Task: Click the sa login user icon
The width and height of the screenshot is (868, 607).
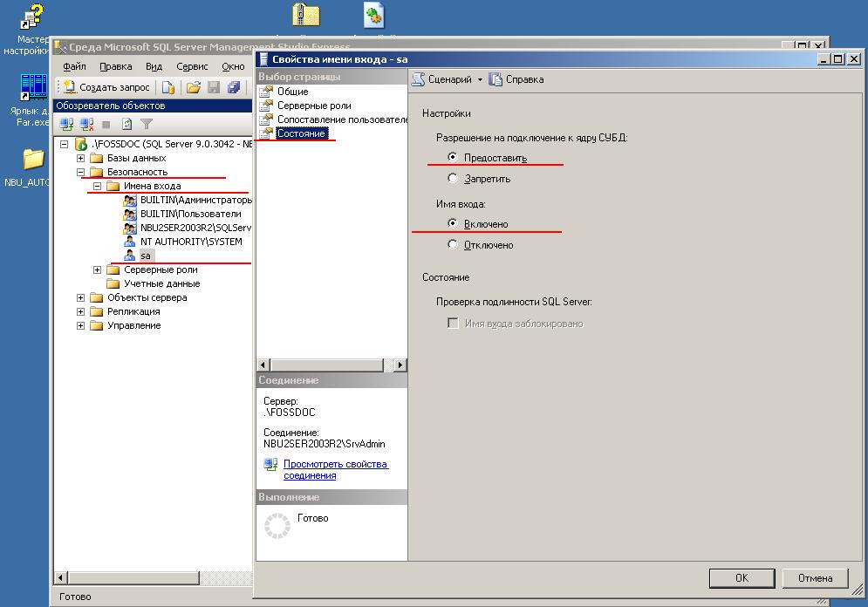Action: 129,255
